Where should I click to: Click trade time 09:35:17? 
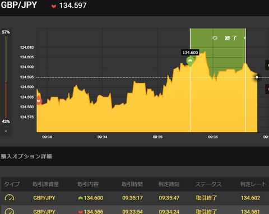point(132,198)
